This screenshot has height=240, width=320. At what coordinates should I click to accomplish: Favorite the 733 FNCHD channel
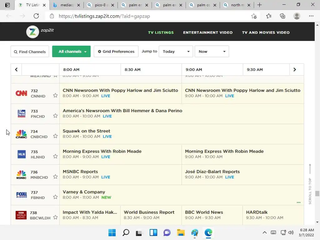click(55, 116)
